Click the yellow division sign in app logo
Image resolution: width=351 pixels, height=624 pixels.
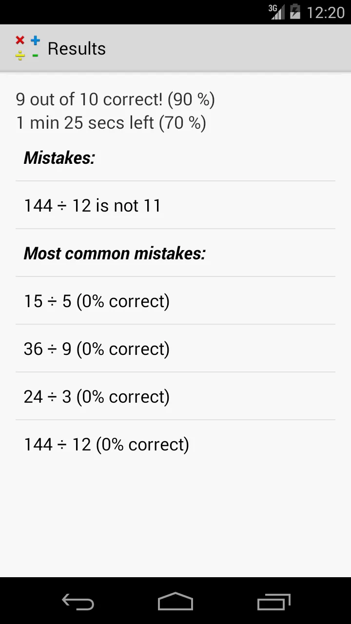coord(20,56)
